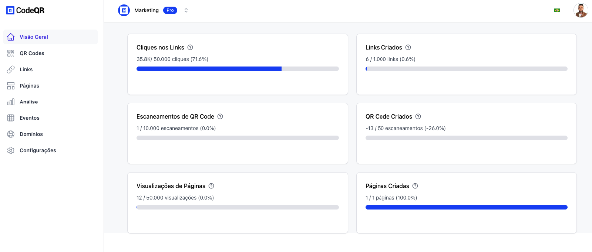The image size is (592, 252).
Task: Show help for Links Criados
Action: [408, 47]
